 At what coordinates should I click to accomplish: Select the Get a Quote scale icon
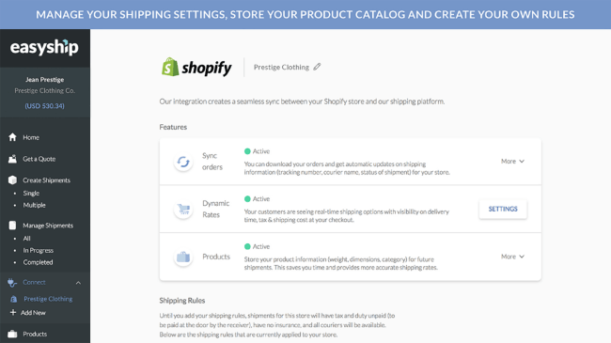coord(12,159)
